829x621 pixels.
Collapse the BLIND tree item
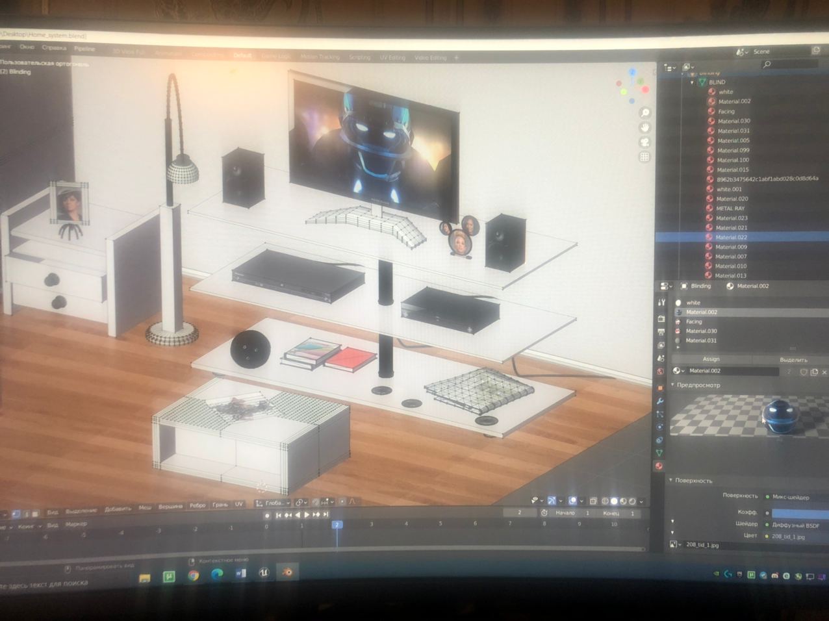click(x=693, y=82)
